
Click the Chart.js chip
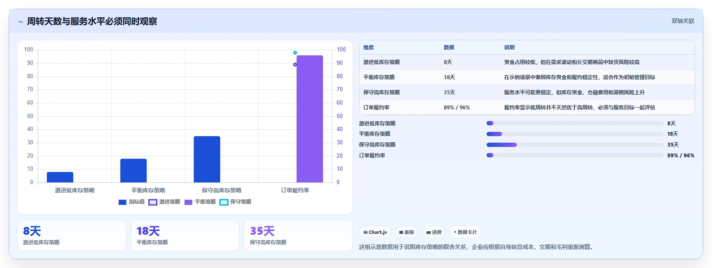375,232
